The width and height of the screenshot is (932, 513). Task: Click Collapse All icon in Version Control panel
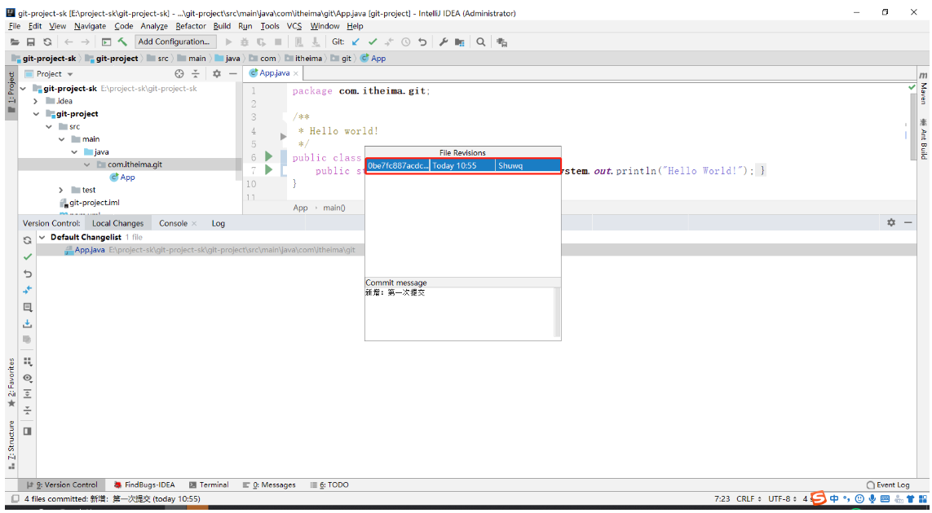[28, 411]
